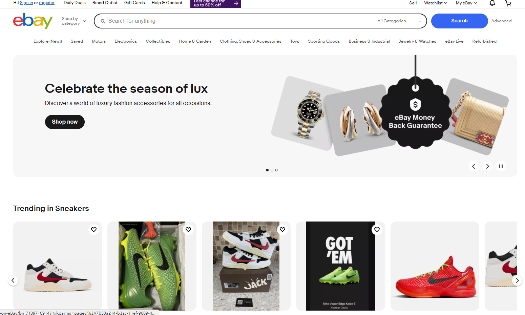Image resolution: width=525 pixels, height=315 pixels.
Task: Go to previous banner slide arrow
Action: pos(474,166)
